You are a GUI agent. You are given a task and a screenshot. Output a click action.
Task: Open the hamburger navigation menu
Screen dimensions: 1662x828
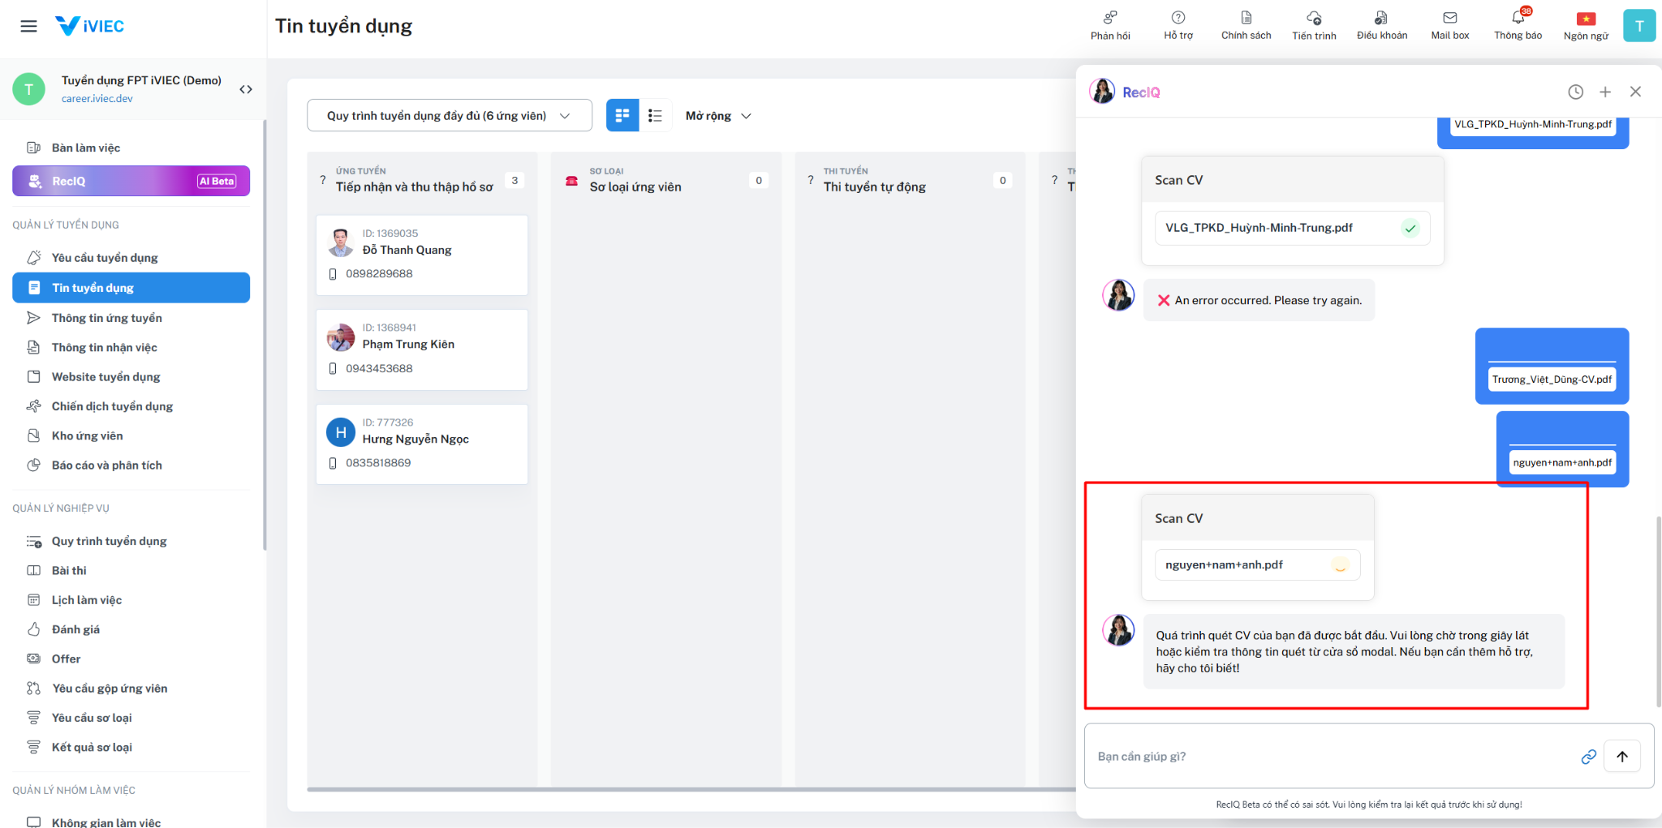pyautogui.click(x=28, y=26)
